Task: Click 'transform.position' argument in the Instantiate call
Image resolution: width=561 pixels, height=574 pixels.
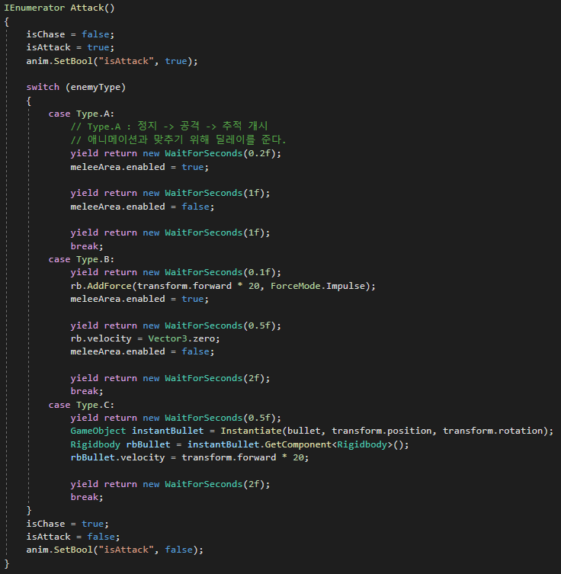Action: click(382, 431)
